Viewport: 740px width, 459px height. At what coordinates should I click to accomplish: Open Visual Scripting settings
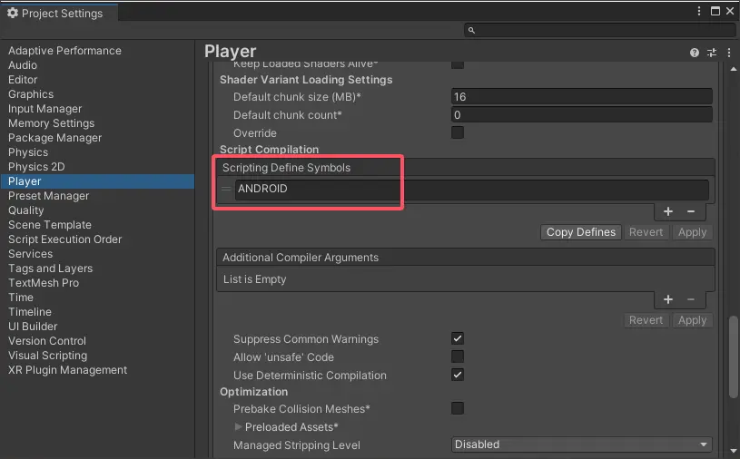47,356
